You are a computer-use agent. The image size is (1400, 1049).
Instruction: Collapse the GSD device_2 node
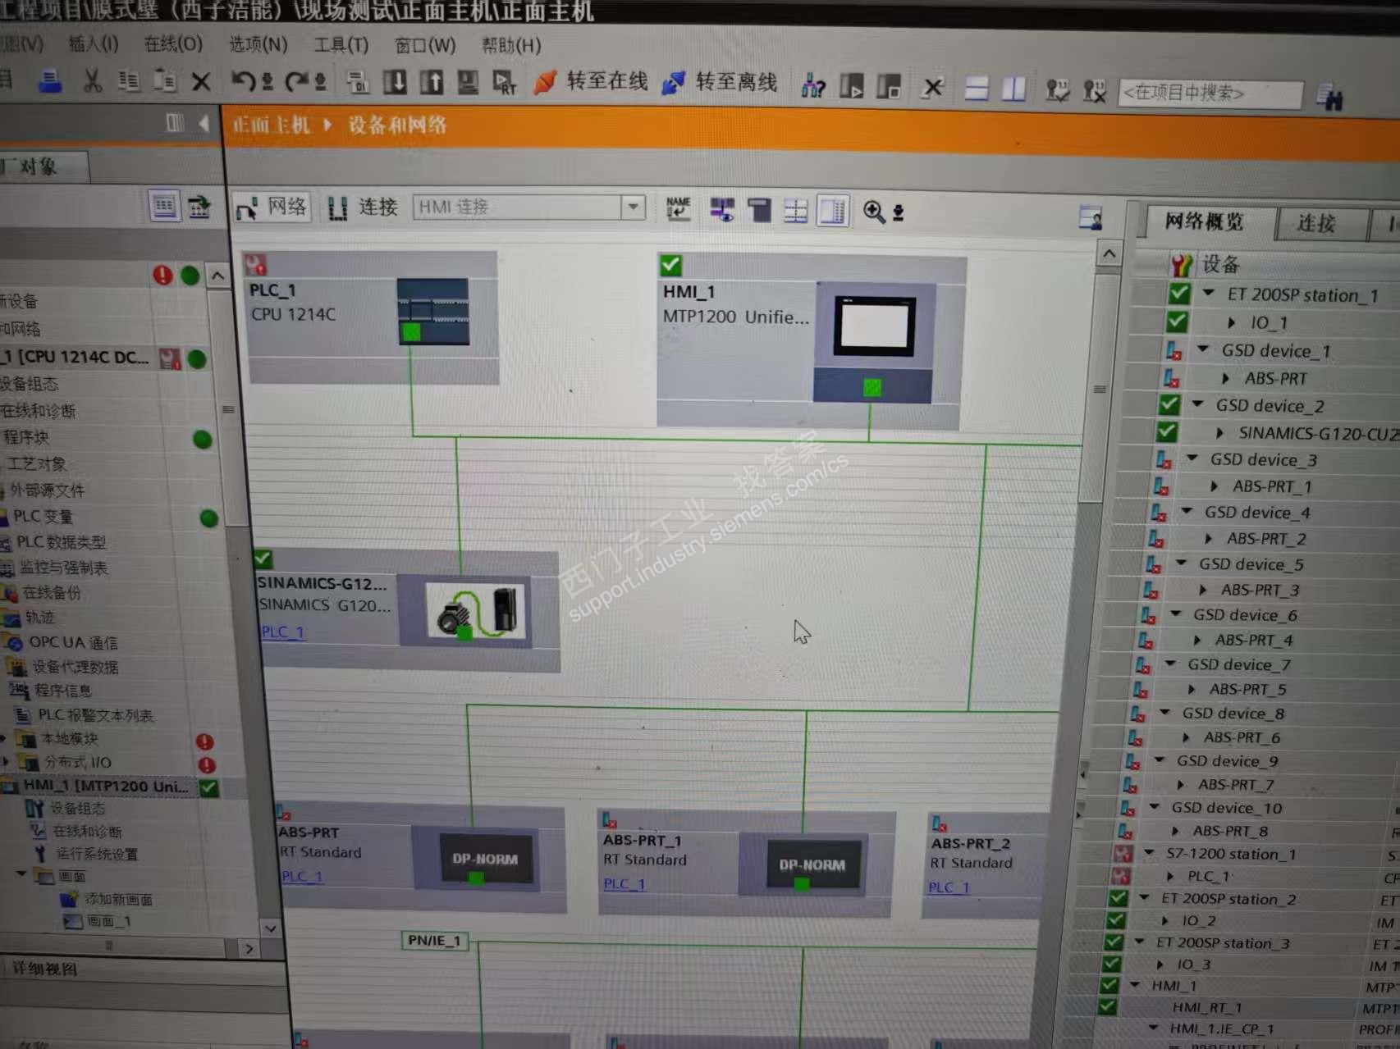(1197, 404)
